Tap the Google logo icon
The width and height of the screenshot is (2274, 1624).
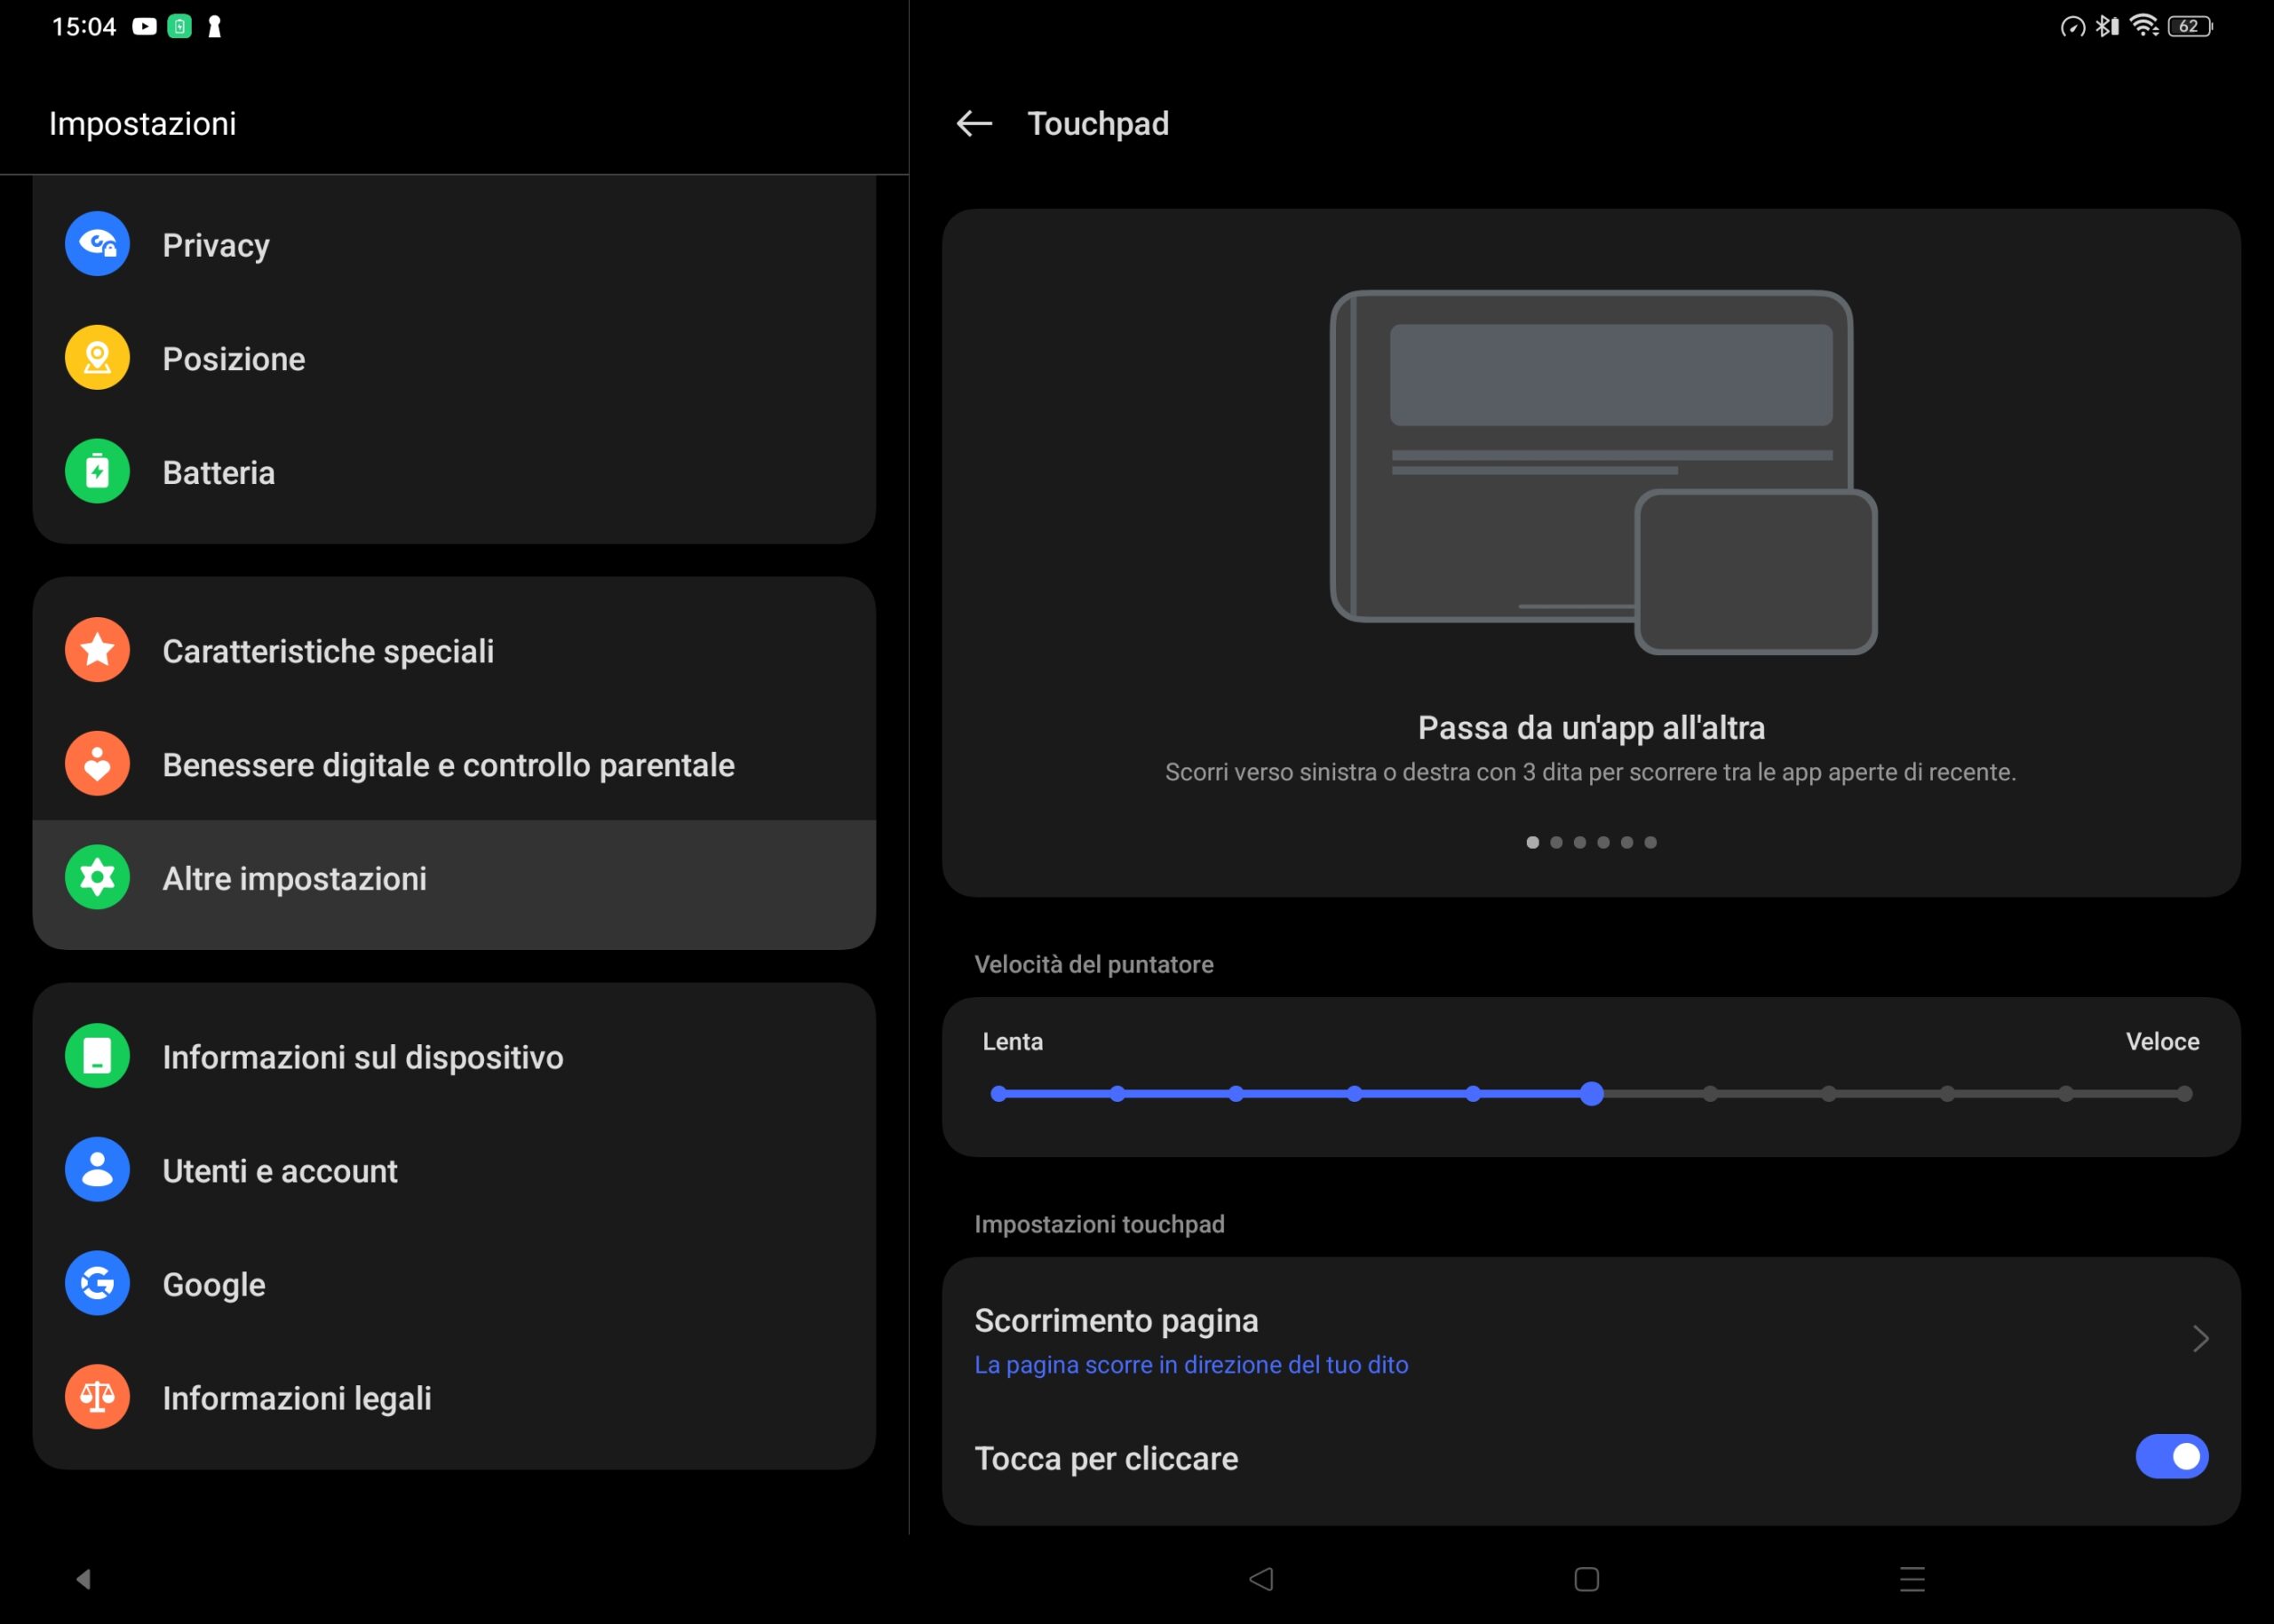click(97, 1283)
